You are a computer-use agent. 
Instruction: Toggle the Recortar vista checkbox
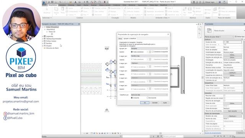(x=224, y=95)
